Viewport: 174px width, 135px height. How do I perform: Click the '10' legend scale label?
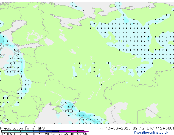point(34,134)
